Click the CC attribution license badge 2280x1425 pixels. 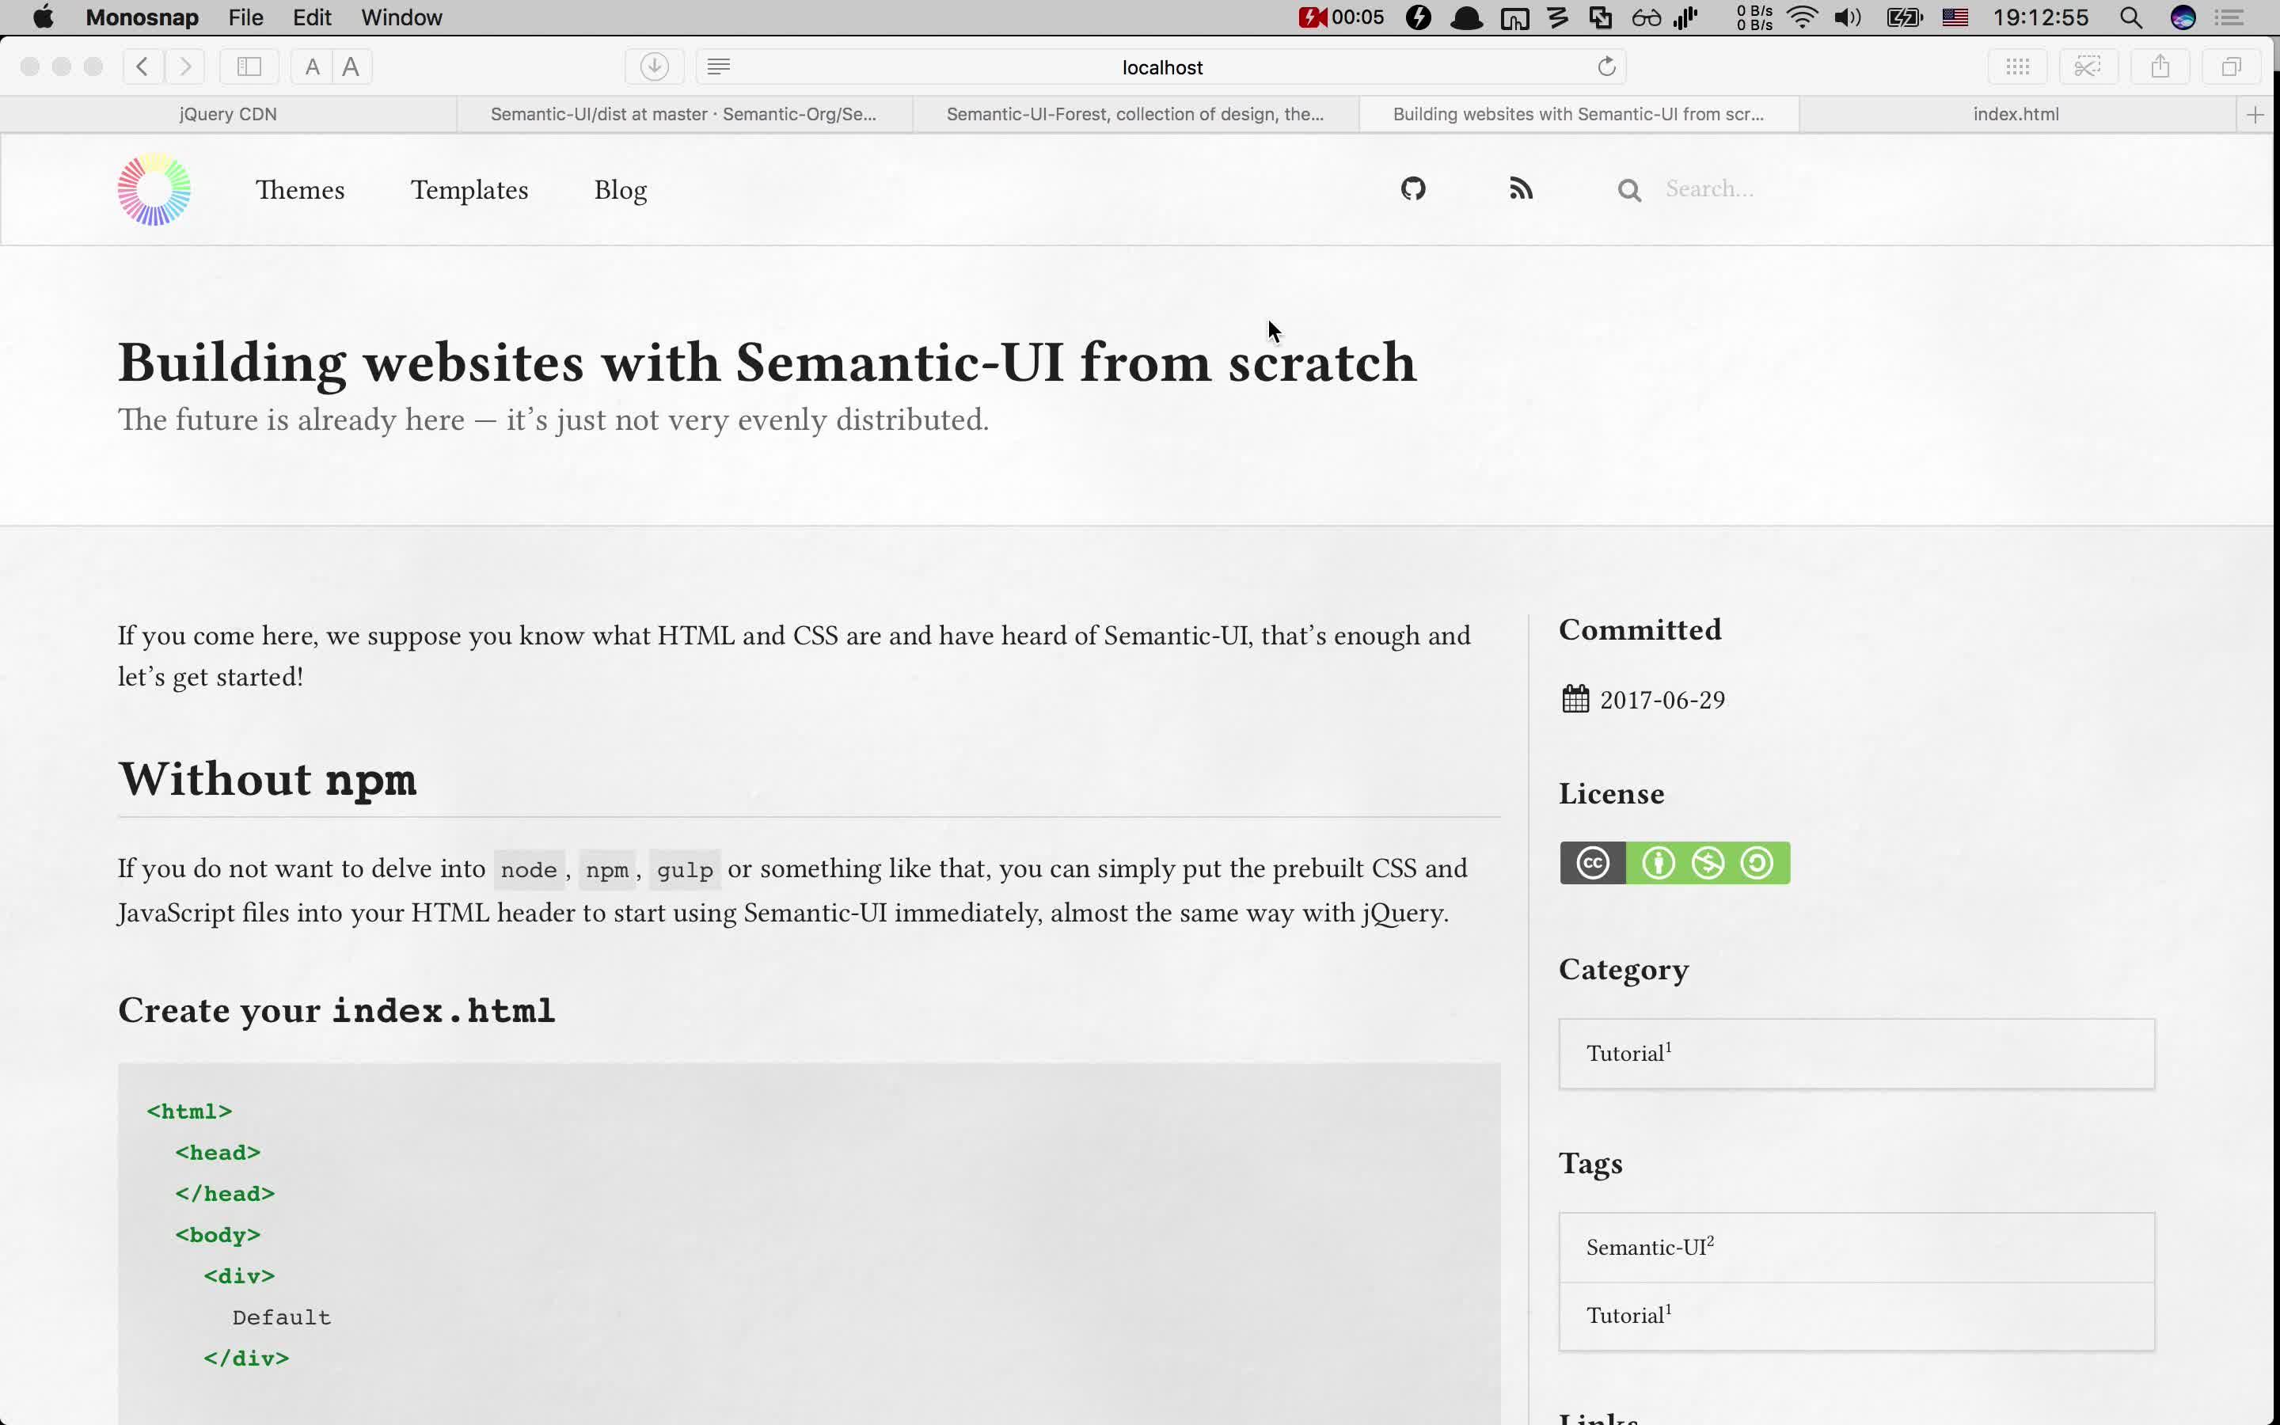click(x=1659, y=861)
